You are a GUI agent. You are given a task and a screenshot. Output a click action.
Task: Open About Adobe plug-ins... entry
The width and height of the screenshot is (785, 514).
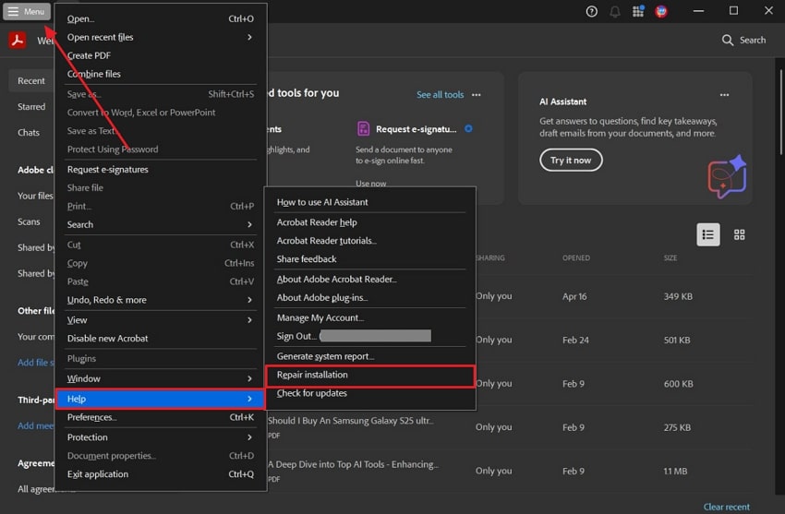[370, 297]
